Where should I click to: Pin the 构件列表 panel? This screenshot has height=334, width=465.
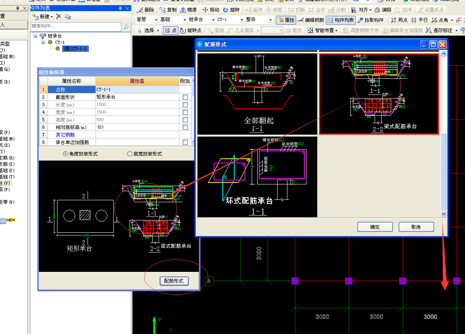pyautogui.click(x=120, y=8)
